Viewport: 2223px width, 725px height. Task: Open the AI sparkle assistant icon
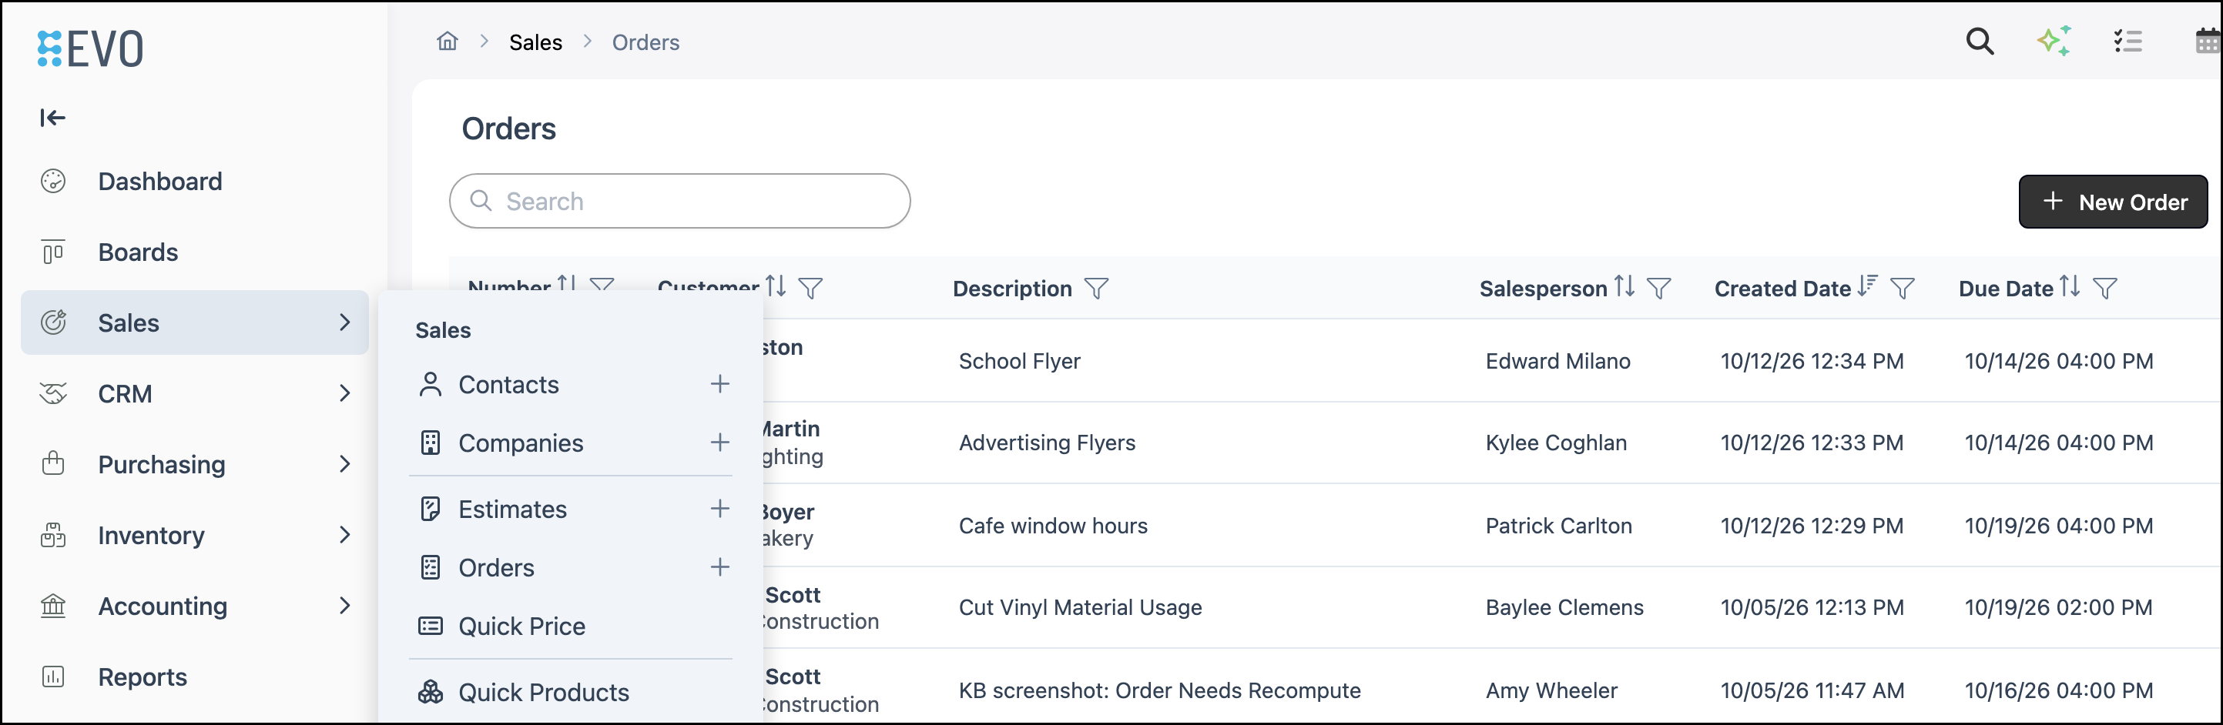2054,41
